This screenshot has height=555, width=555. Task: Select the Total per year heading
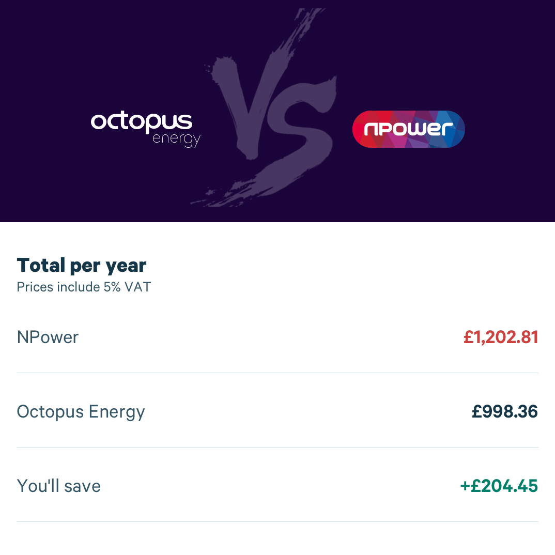[82, 265]
